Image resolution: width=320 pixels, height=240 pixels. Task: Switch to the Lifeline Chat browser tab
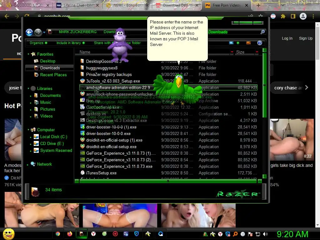coord(77,5)
